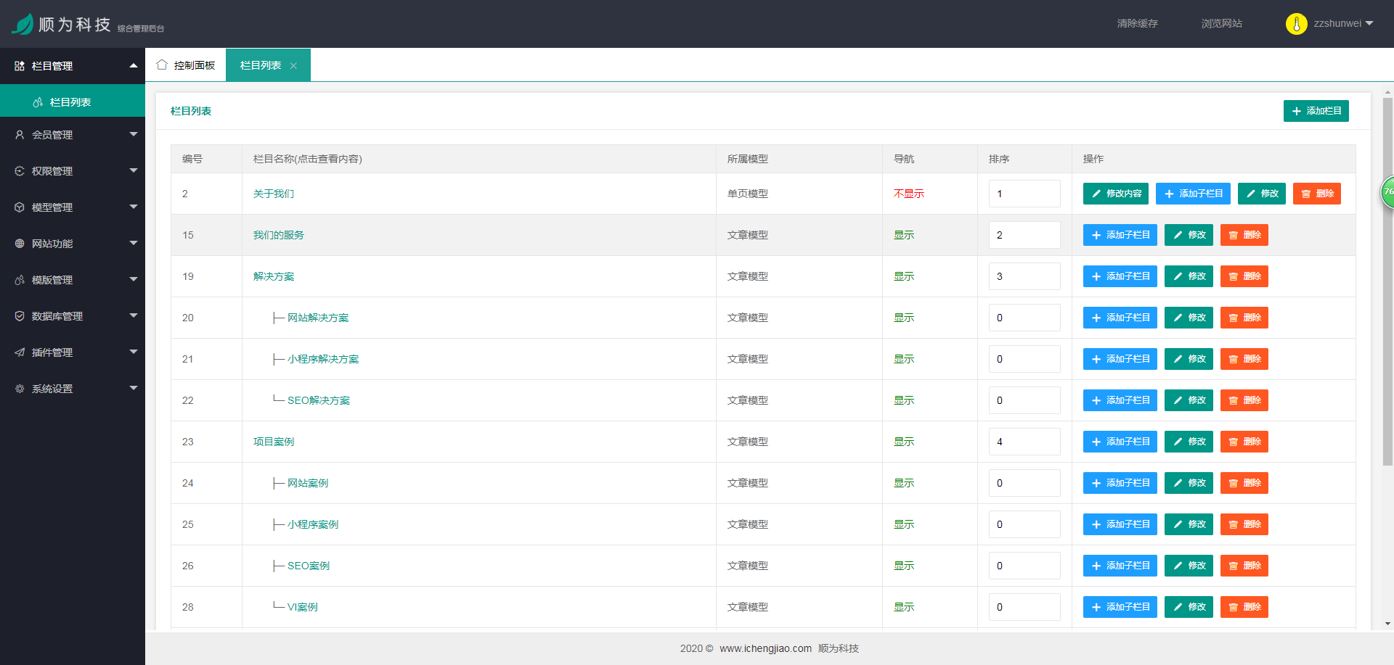
Task: Click the leaf logo icon in header
Action: (23, 24)
